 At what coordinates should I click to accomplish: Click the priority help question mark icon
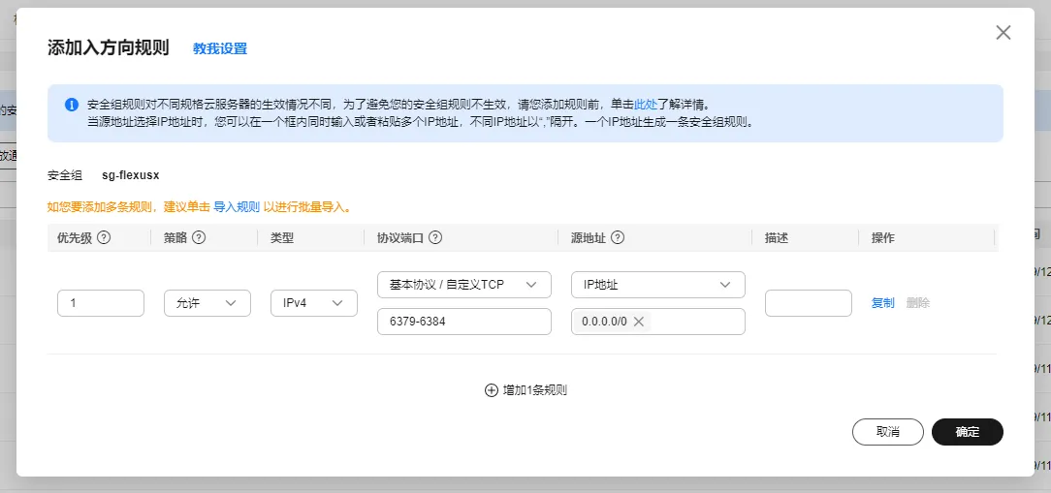(103, 238)
